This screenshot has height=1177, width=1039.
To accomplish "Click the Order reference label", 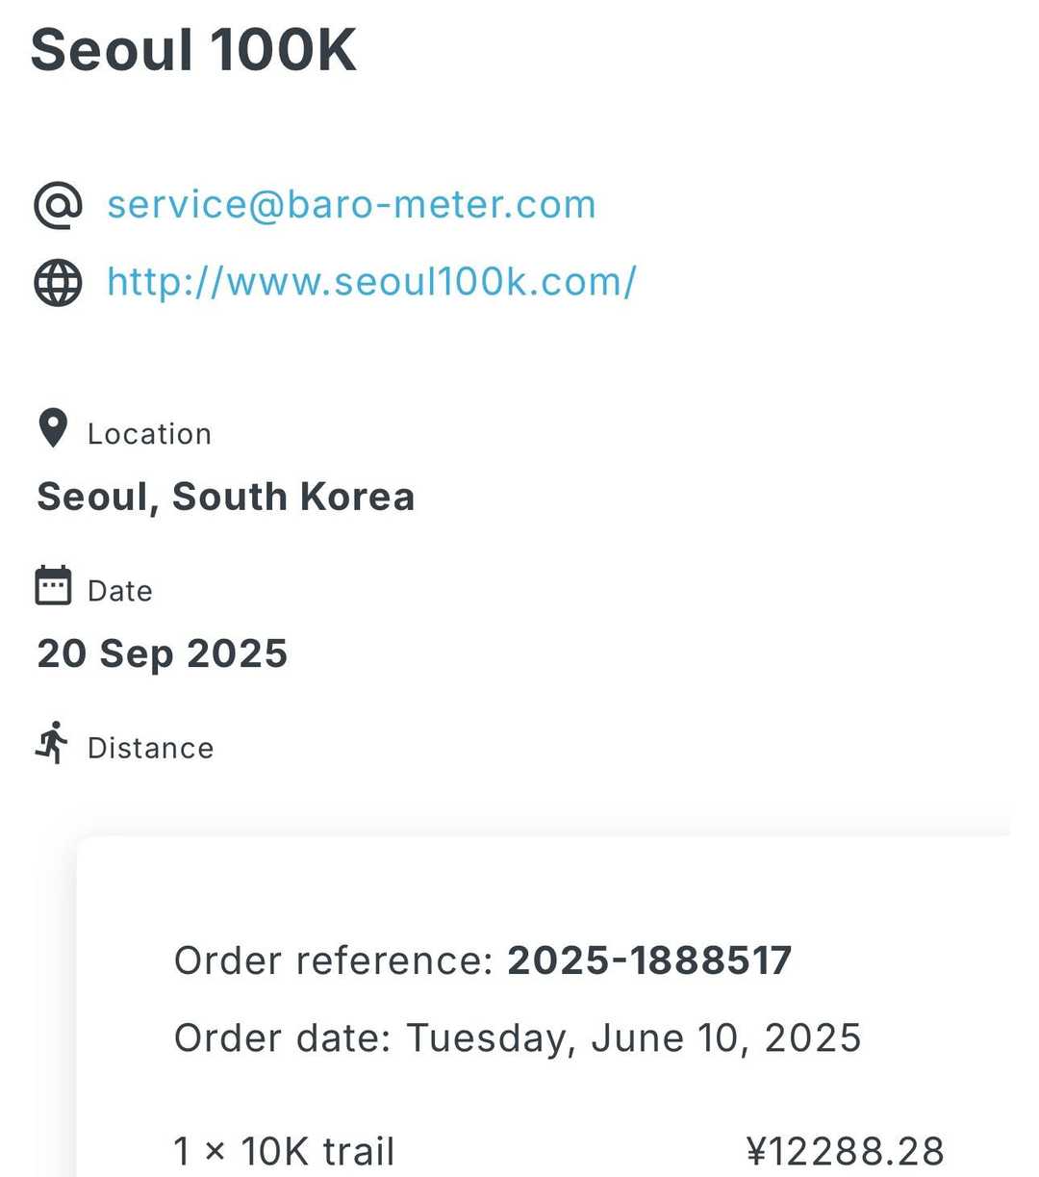I will 333,960.
